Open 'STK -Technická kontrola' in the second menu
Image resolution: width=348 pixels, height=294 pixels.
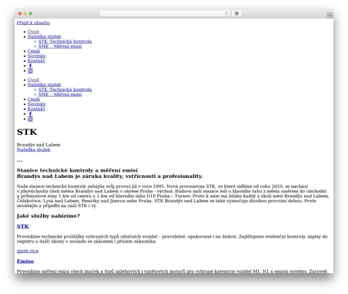coord(65,90)
